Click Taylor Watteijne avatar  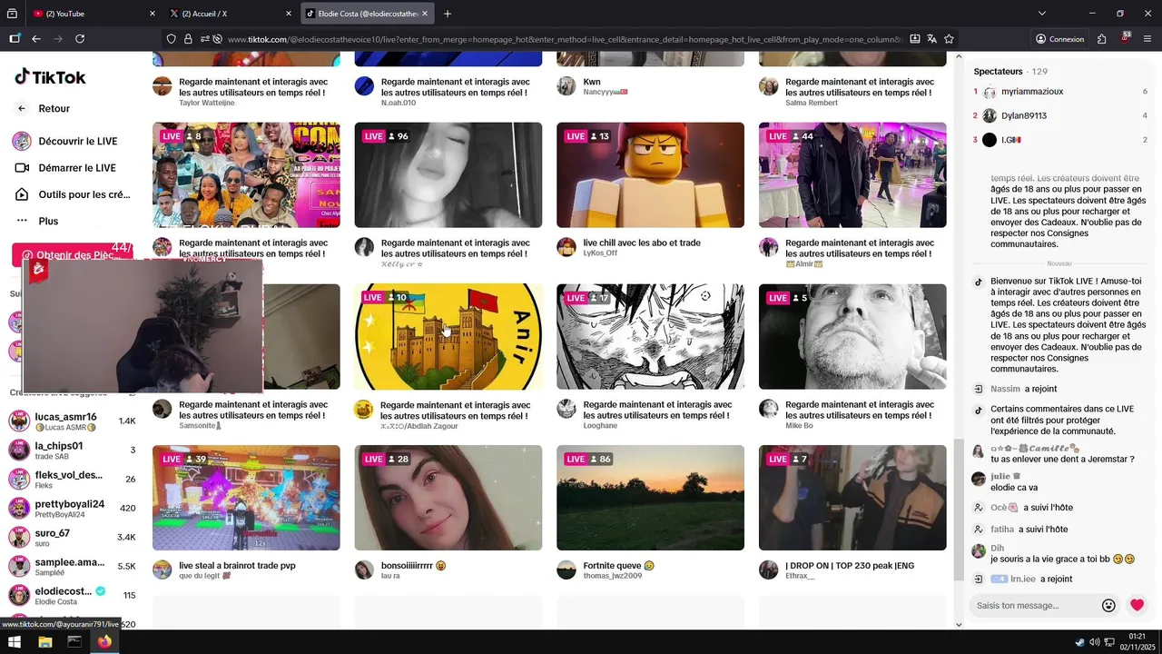(x=162, y=86)
